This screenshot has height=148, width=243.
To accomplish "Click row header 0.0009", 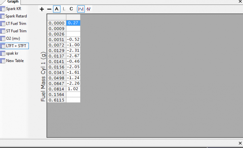I will click(x=57, y=29).
